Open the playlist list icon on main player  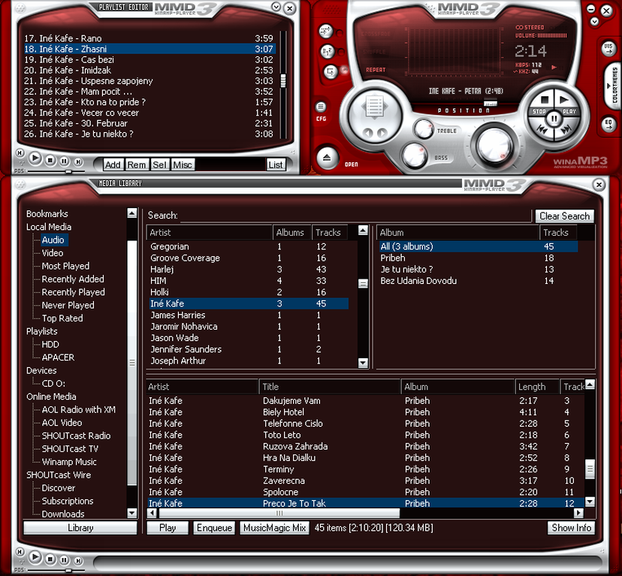pos(373,107)
